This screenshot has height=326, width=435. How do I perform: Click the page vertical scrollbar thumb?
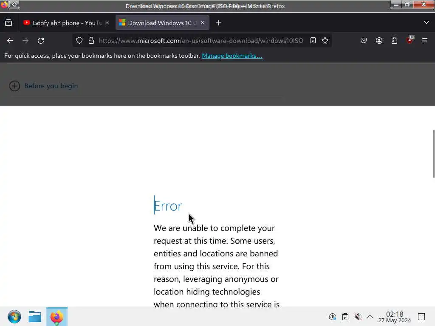click(x=433, y=154)
